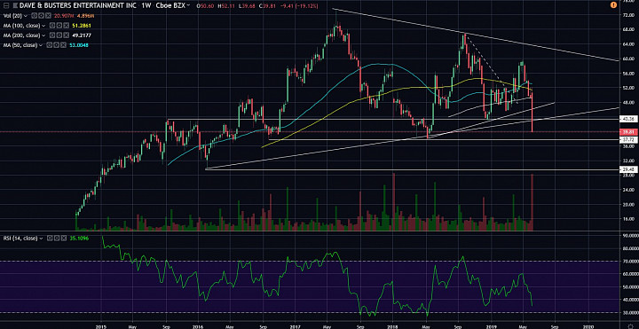Open settings for the Vol (20) indicator
The image size is (639, 329).
41,15
